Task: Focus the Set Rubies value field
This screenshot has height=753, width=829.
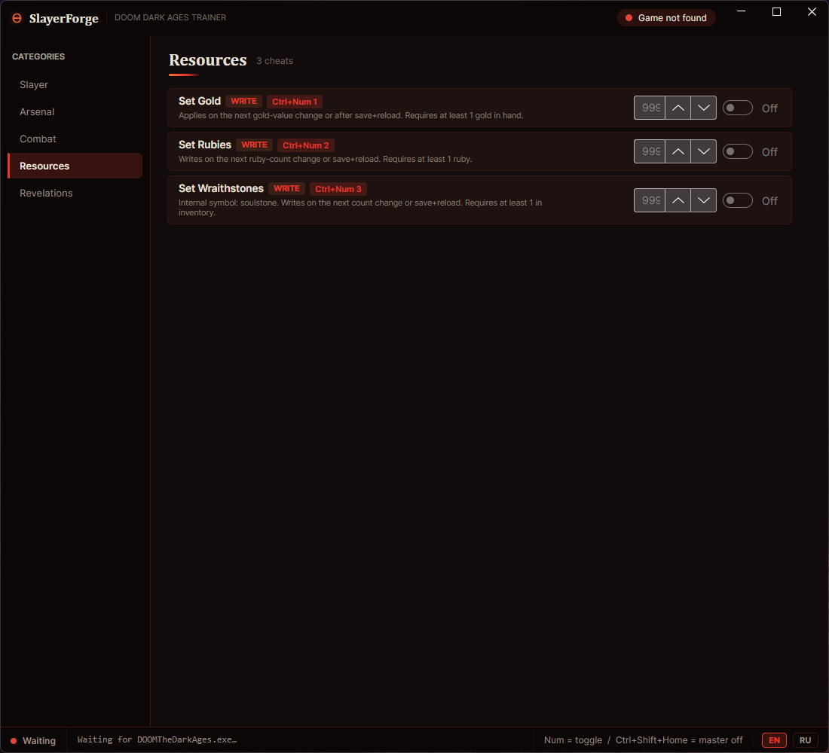Action: coord(650,151)
